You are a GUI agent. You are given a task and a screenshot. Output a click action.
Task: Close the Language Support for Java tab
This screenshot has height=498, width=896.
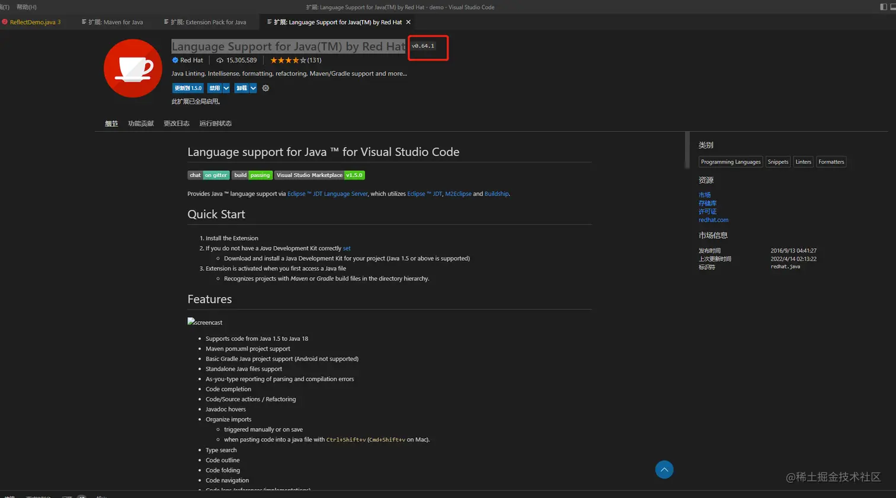point(408,22)
